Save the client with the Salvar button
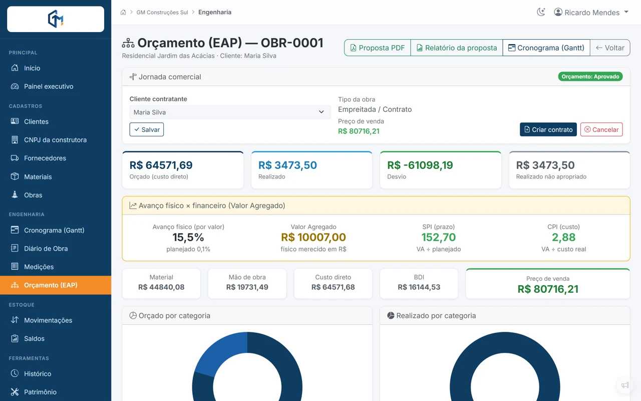Image resolution: width=641 pixels, height=401 pixels. point(147,129)
